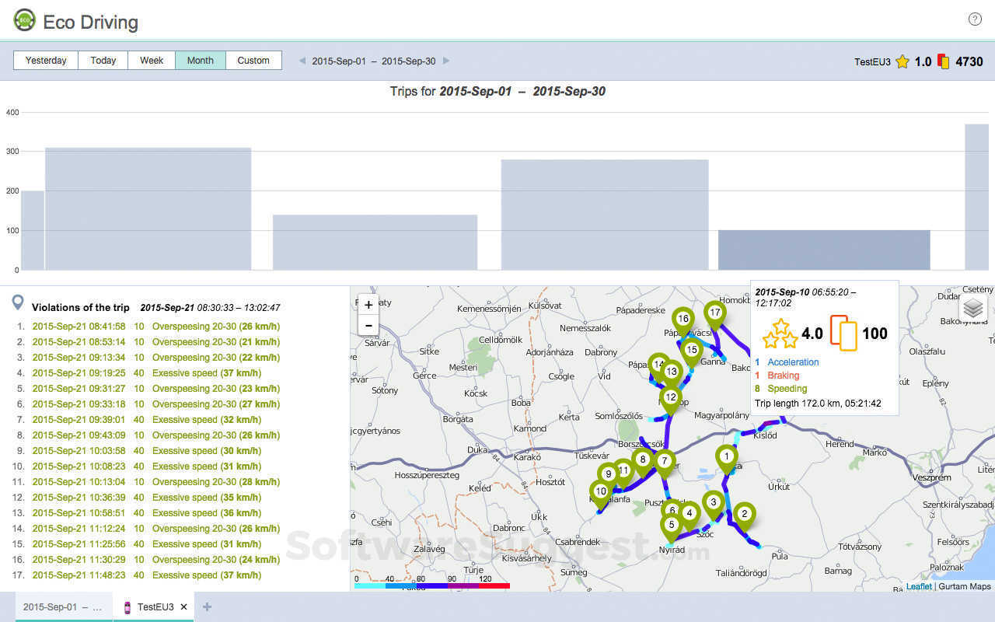This screenshot has height=622, width=995.
Task: Select the Week period button
Action: tap(152, 61)
